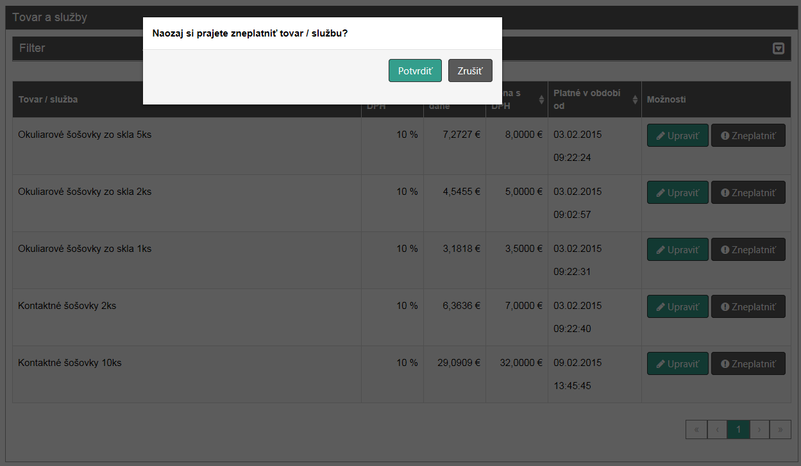Select row name Okuliarové šošovky zo skla 2ks
This screenshot has width=801, height=466.
pyautogui.click(x=85, y=192)
